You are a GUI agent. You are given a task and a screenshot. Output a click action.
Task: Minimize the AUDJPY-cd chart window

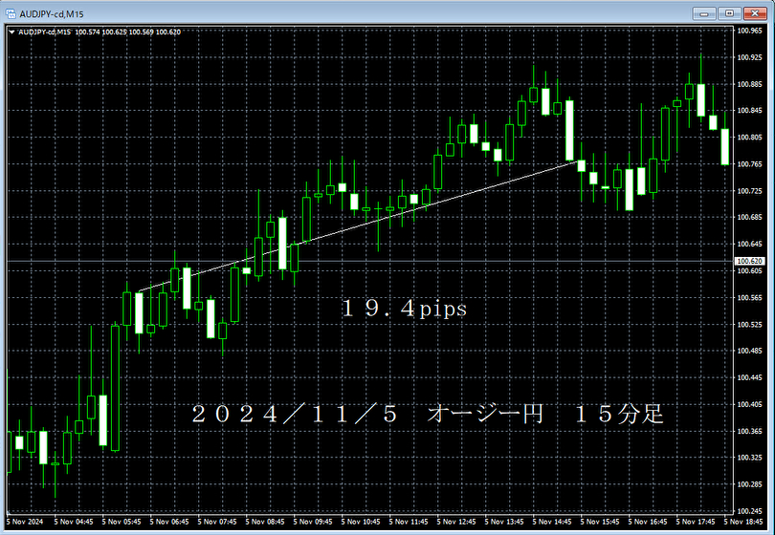tap(704, 13)
